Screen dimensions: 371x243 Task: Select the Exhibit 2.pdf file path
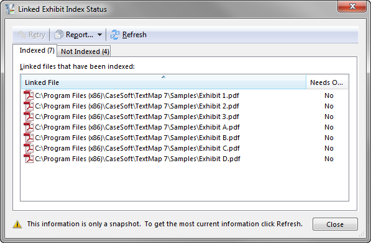137,106
